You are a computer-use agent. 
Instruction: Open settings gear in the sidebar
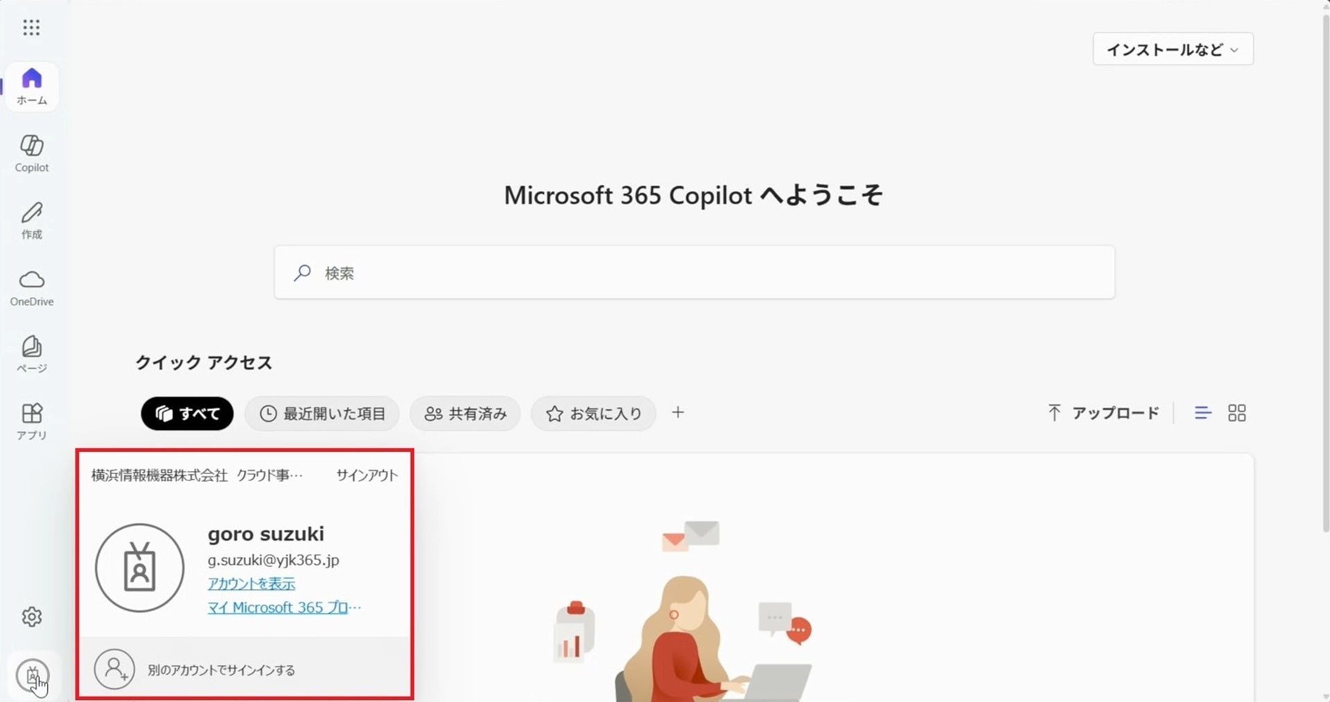click(x=32, y=616)
